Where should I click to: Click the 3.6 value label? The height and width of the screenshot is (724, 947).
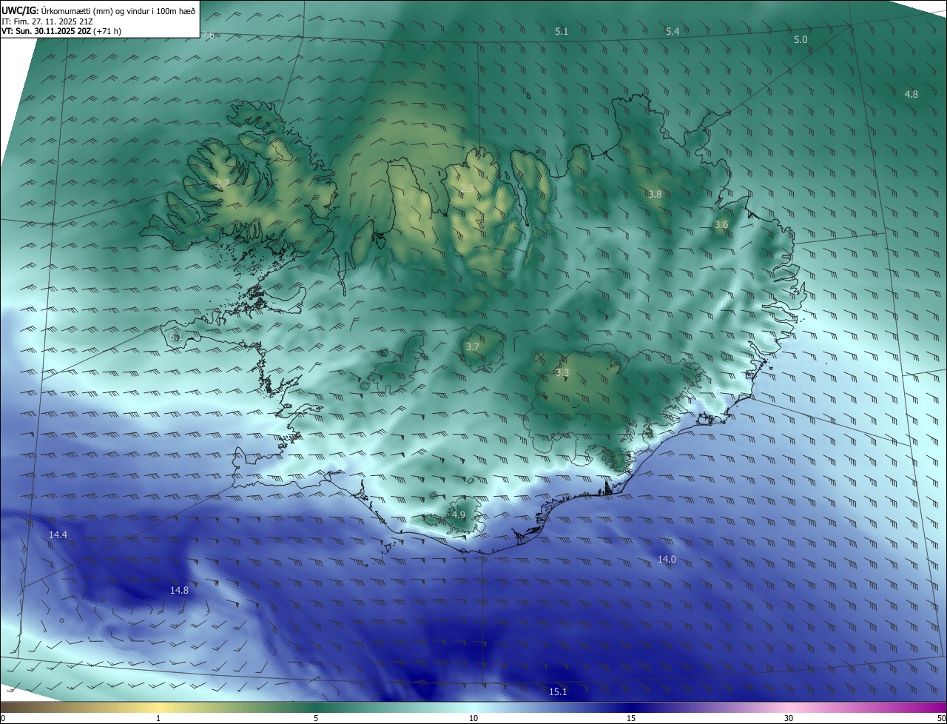point(721,224)
